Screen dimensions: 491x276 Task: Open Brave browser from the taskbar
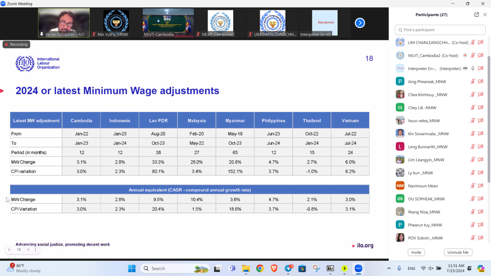(274, 268)
